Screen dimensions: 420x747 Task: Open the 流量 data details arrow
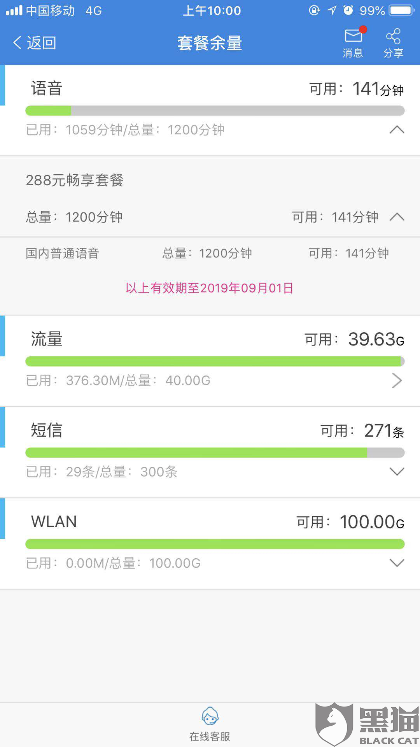(x=397, y=381)
